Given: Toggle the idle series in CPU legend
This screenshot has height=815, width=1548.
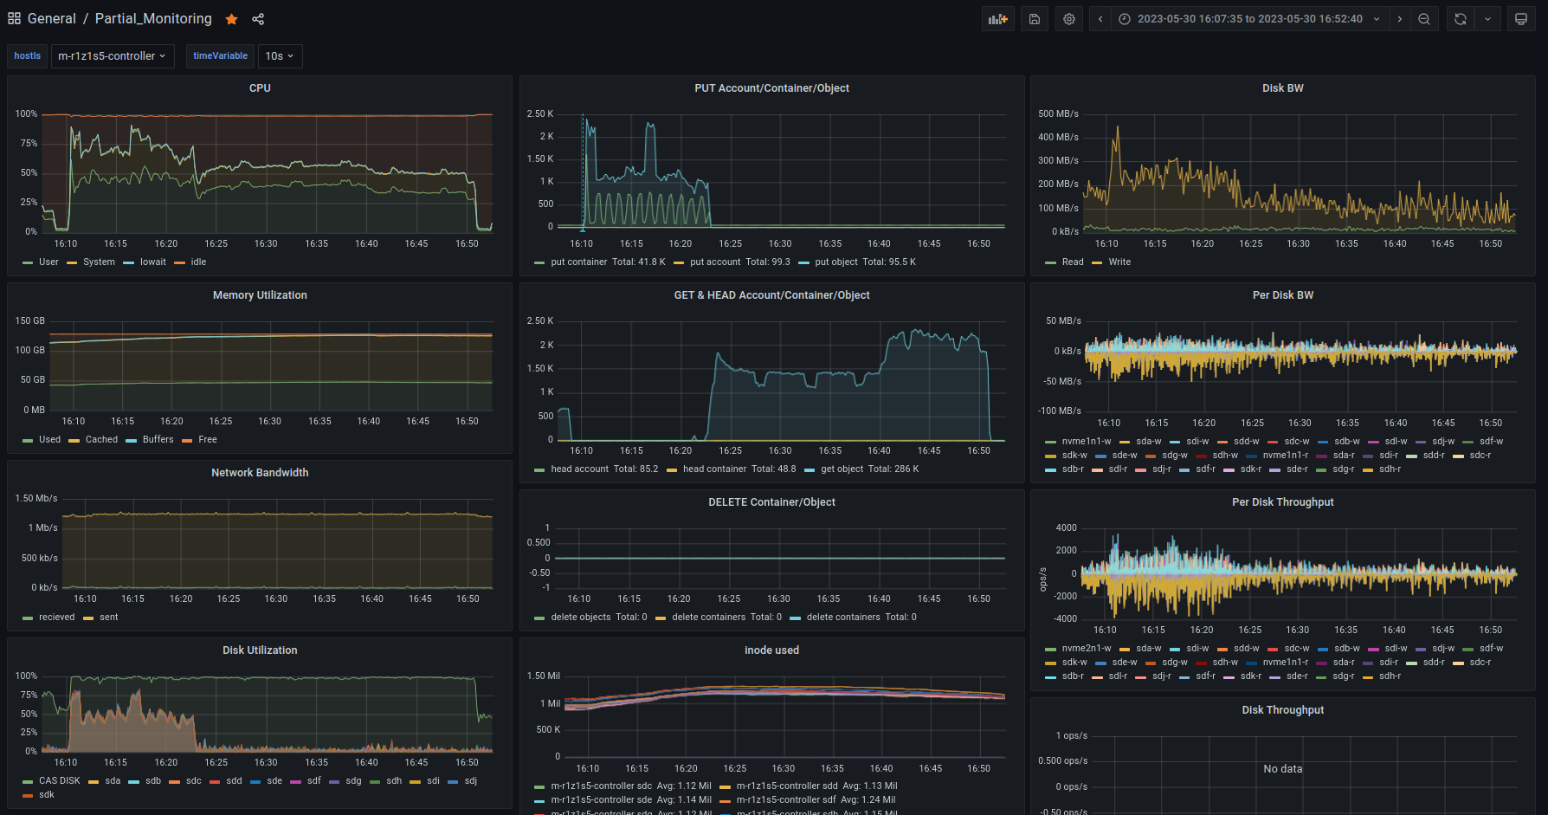Looking at the screenshot, I should [198, 262].
